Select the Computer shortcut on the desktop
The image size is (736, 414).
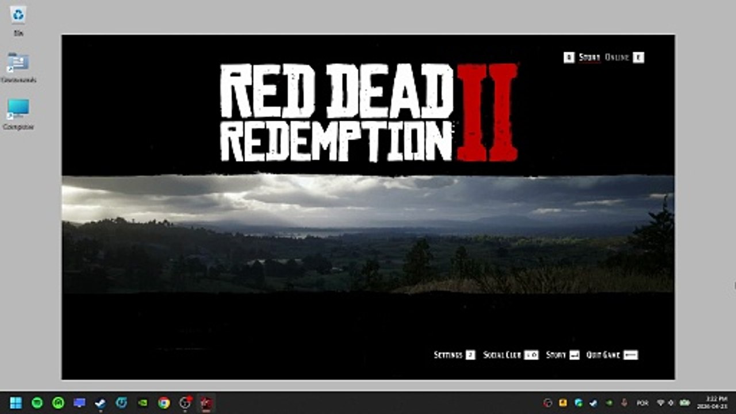click(18, 115)
